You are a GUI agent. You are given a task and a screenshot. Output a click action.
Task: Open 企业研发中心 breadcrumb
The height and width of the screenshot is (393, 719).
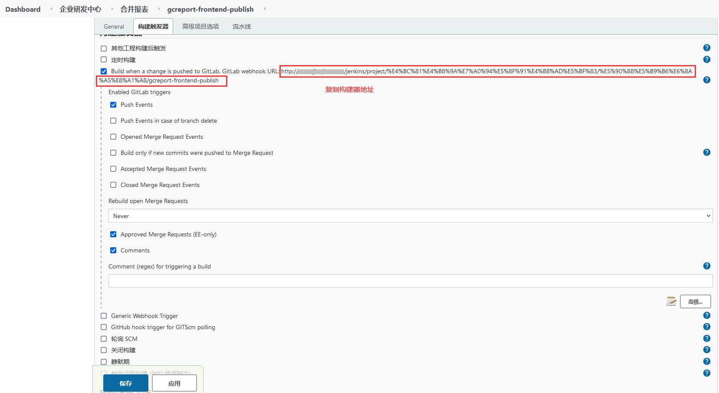point(80,9)
